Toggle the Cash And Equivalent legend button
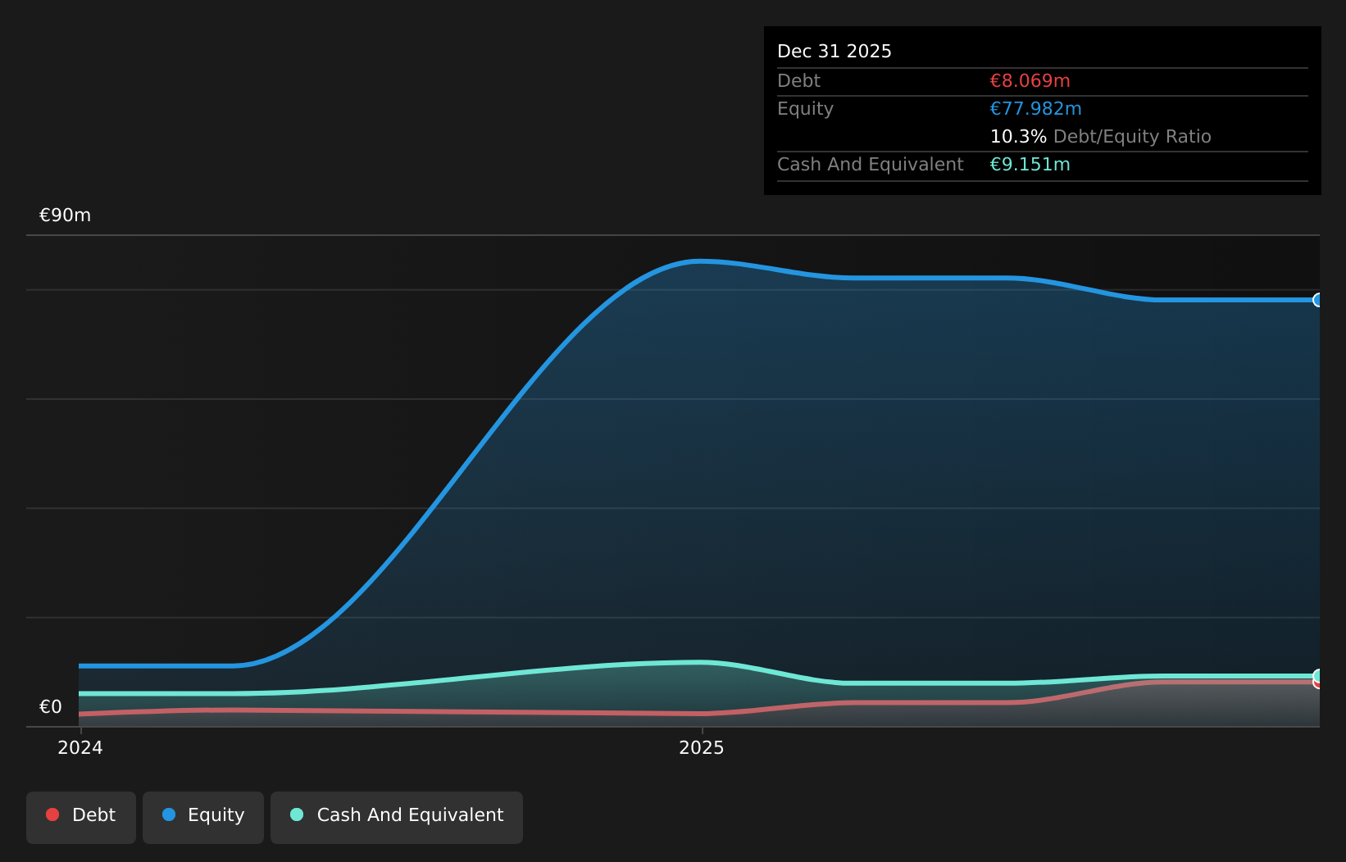The image size is (1346, 862). coord(397,817)
